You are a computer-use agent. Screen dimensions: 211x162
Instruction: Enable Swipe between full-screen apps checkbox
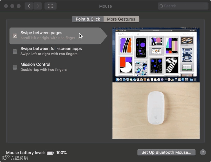(15, 52)
